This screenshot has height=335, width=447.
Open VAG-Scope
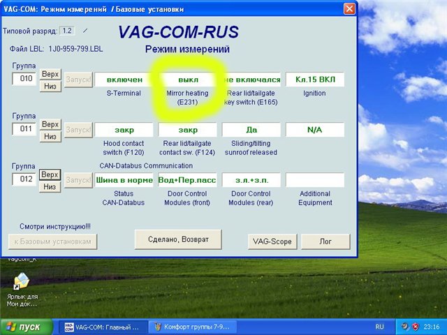coord(272,241)
